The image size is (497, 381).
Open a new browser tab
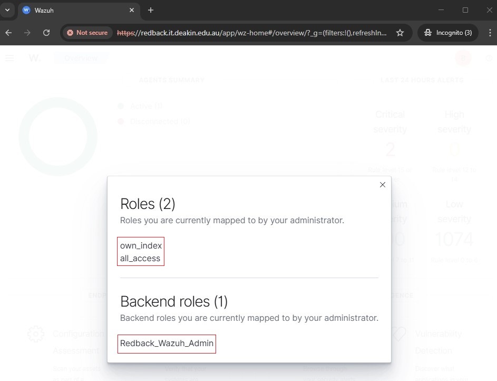[151, 10]
